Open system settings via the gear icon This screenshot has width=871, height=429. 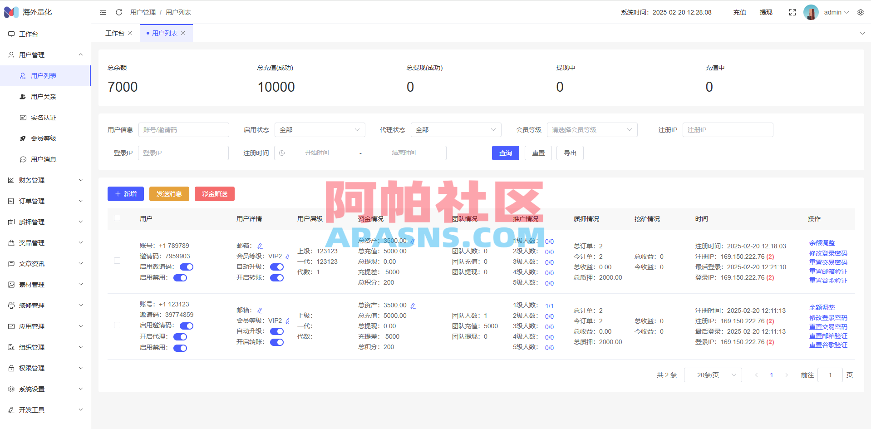click(861, 12)
